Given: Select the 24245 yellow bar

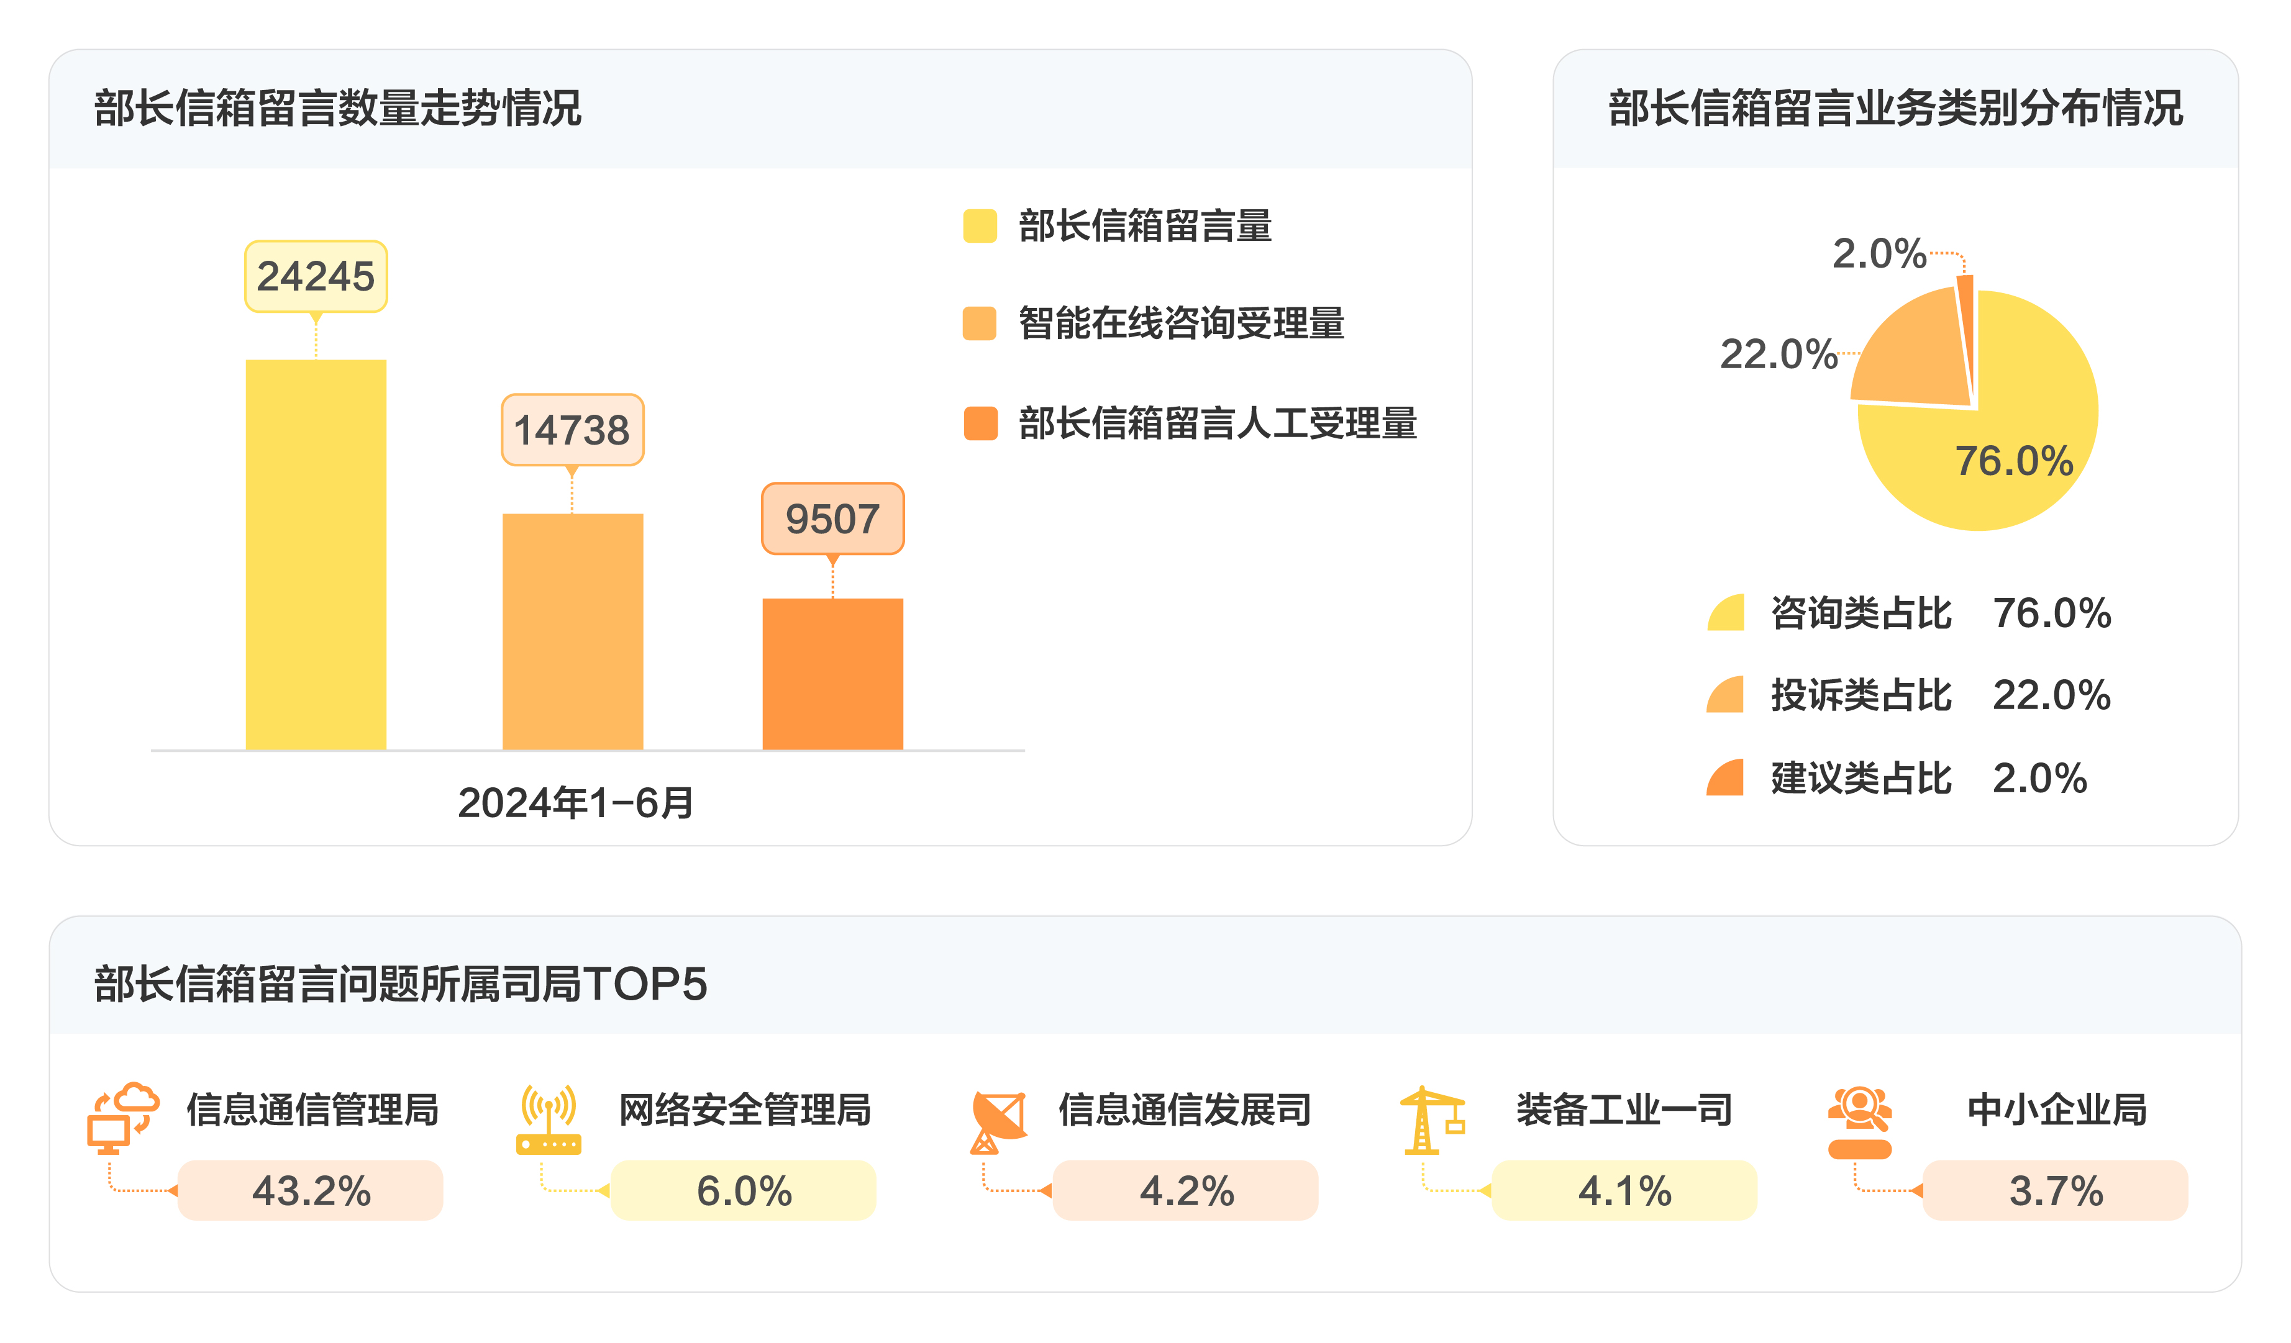Looking at the screenshot, I should [316, 554].
